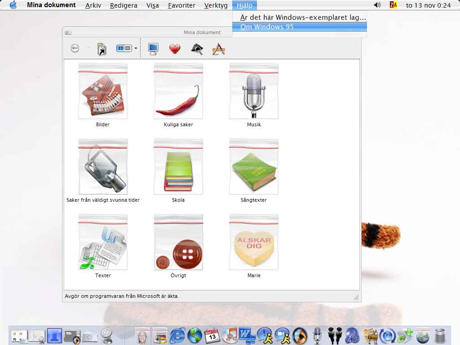The image size is (460, 345).
Task: Click the detective hat search toolbar icon
Action: pos(197,49)
